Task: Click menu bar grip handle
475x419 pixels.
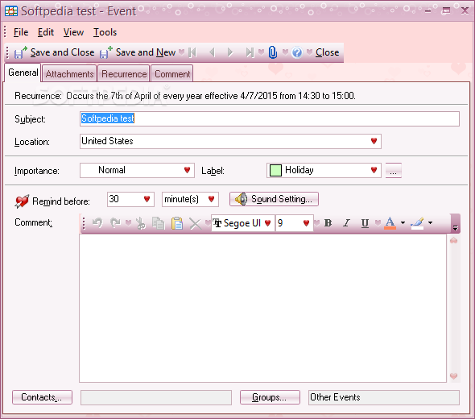Action: tap(6, 32)
